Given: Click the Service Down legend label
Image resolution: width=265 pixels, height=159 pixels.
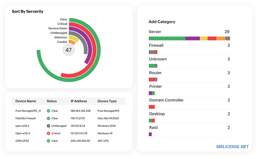Looking at the screenshot, I should [x=58, y=28].
